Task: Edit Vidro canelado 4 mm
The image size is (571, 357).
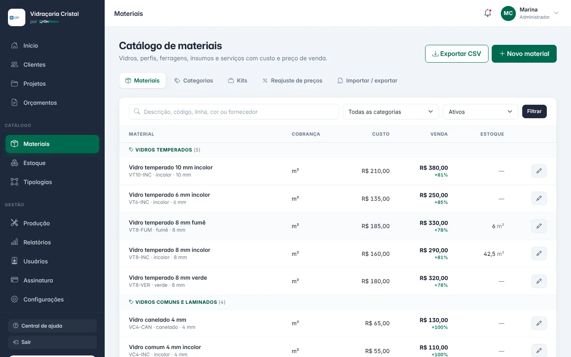Action: [539, 323]
